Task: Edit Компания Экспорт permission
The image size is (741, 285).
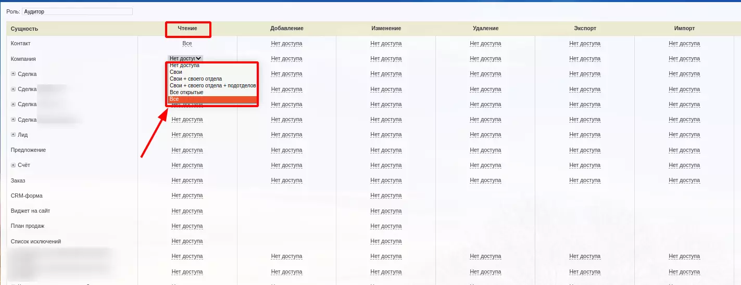Action: click(x=585, y=59)
